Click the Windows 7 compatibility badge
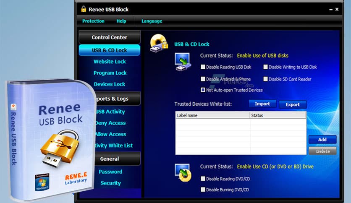The height and width of the screenshot is (203, 351). (x=42, y=182)
